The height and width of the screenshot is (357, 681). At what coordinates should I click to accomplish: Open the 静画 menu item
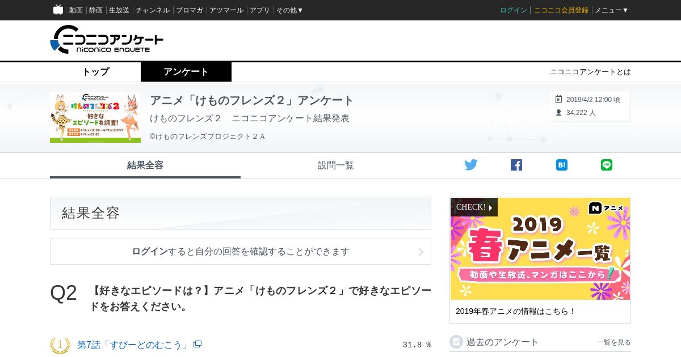(x=96, y=10)
